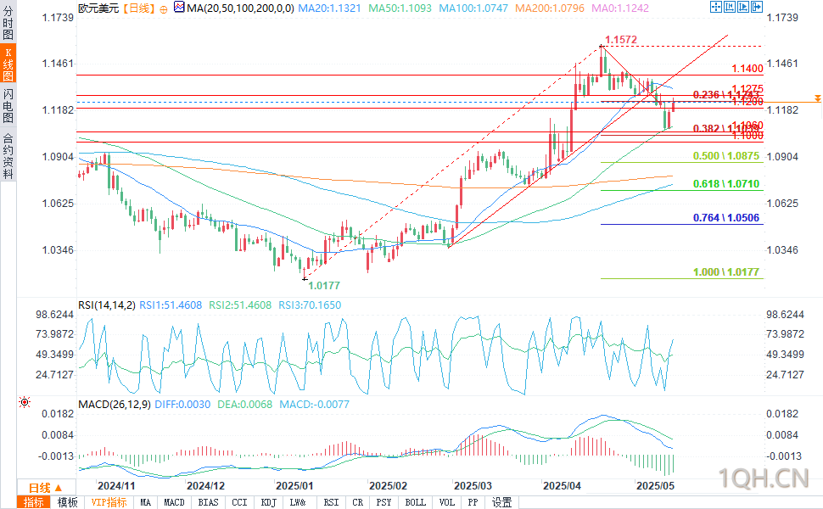Click the orange circle icon beside 日线
823x509 pixels.
164,9
